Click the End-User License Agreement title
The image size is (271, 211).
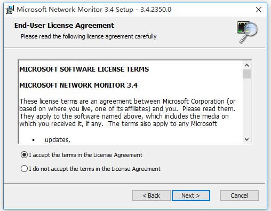(64, 26)
